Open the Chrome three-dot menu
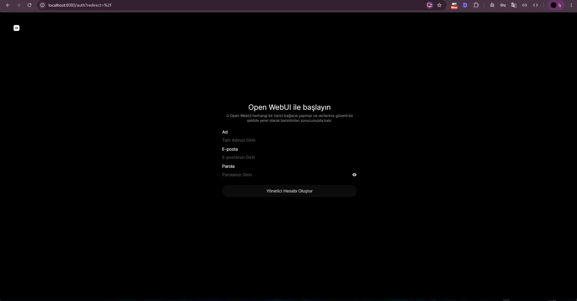The image size is (577, 301). pyautogui.click(x=571, y=5)
